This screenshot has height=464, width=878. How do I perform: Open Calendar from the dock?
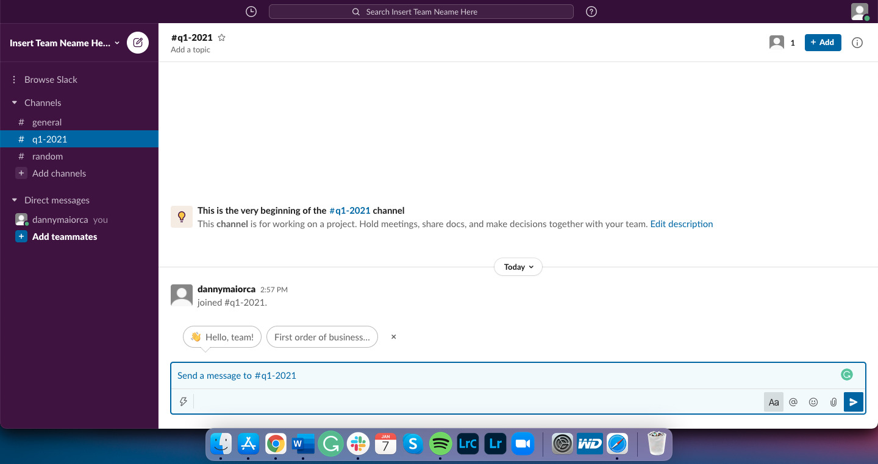click(385, 444)
